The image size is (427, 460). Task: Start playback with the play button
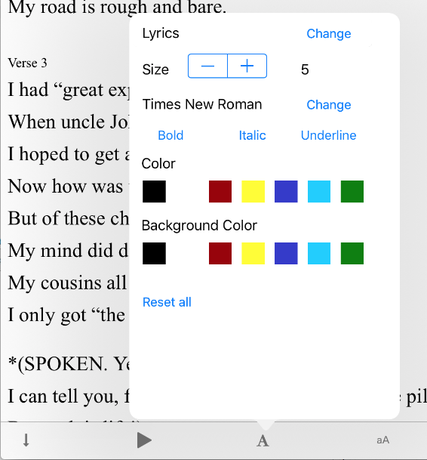click(x=144, y=440)
